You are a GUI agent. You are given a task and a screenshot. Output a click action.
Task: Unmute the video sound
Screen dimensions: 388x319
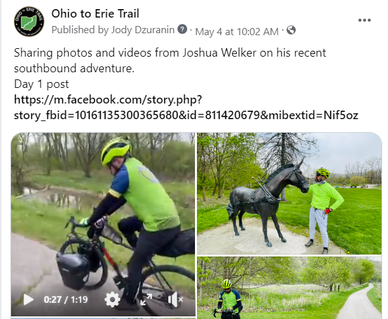pyautogui.click(x=175, y=299)
